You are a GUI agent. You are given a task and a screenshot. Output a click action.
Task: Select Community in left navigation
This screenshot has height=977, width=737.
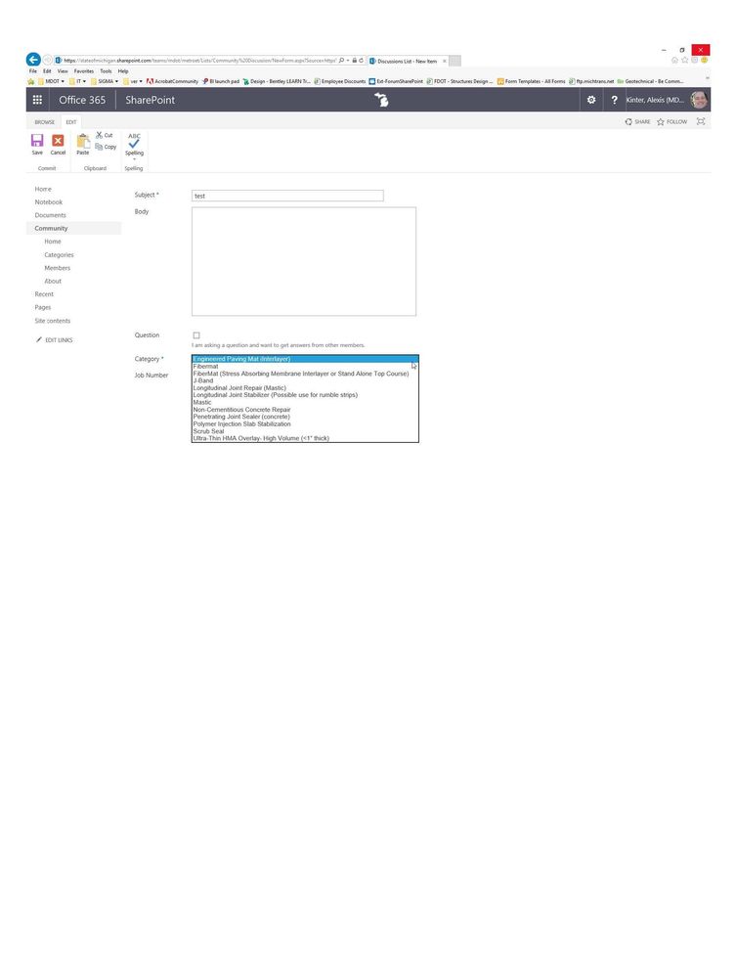51,228
